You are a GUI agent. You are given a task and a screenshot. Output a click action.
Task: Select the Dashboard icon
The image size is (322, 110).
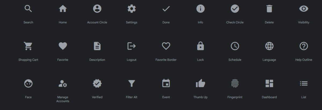(269, 84)
